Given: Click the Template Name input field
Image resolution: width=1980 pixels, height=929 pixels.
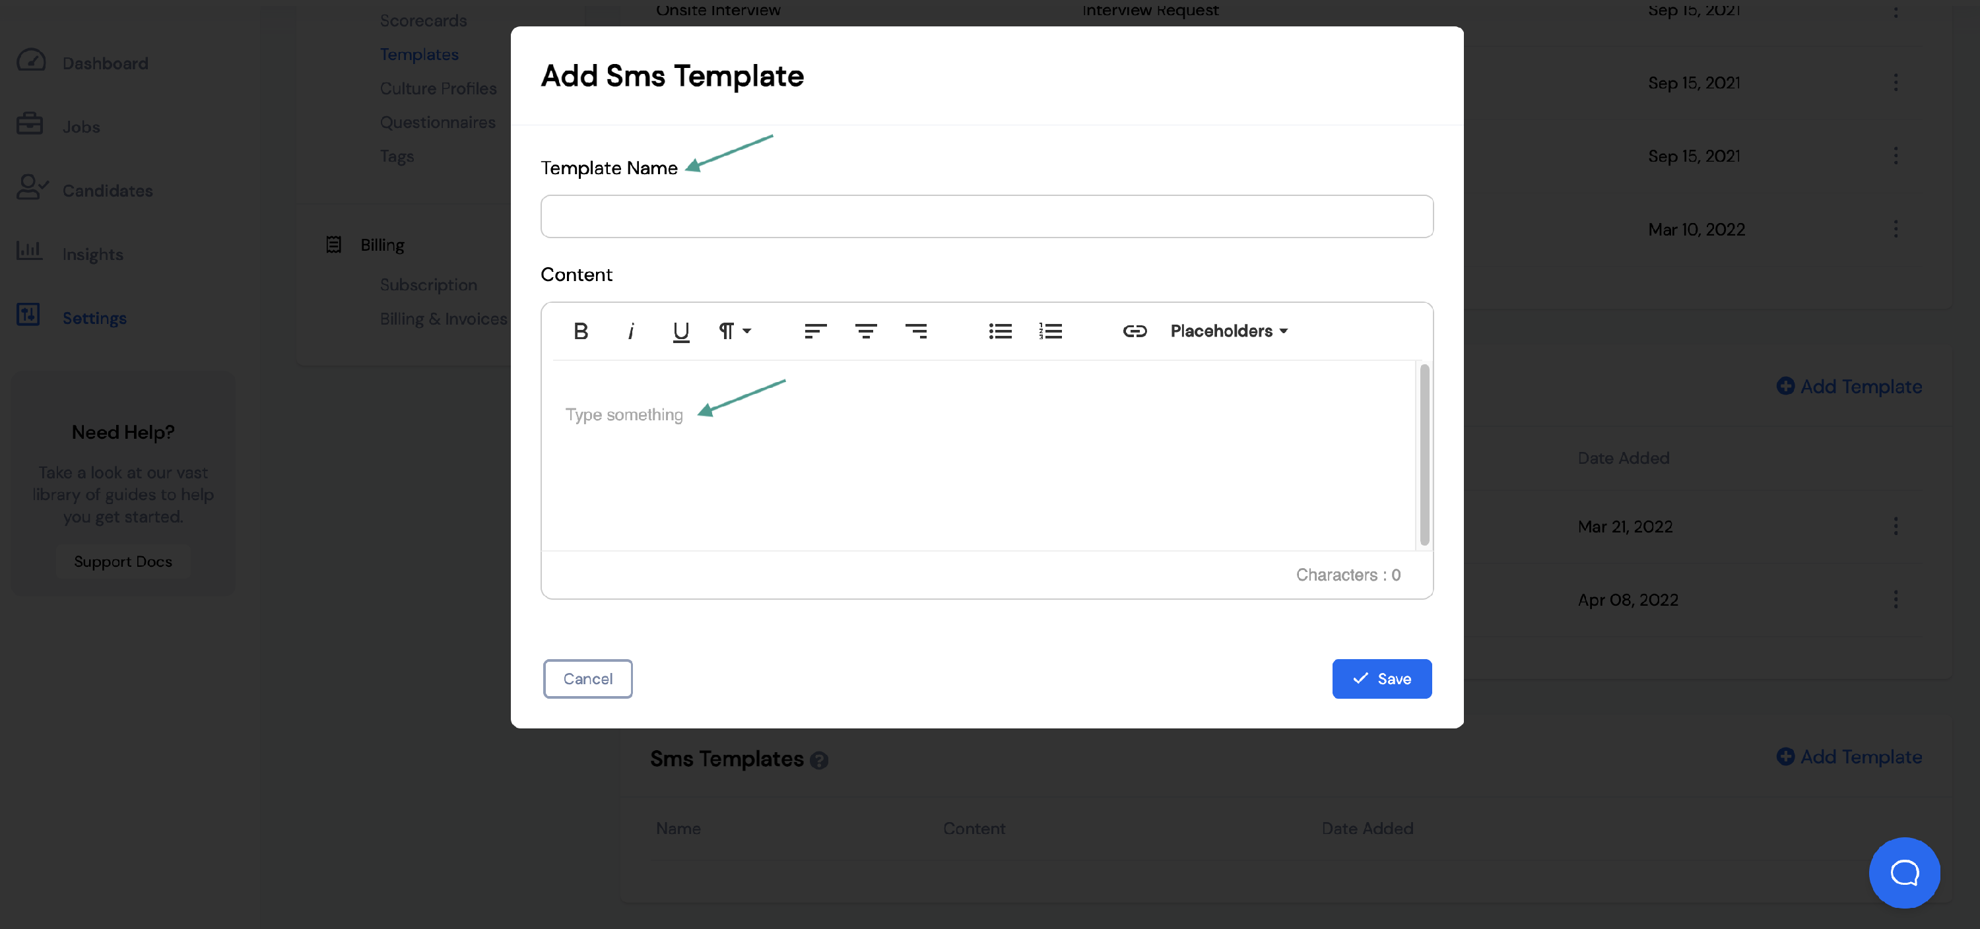Looking at the screenshot, I should [x=987, y=216].
